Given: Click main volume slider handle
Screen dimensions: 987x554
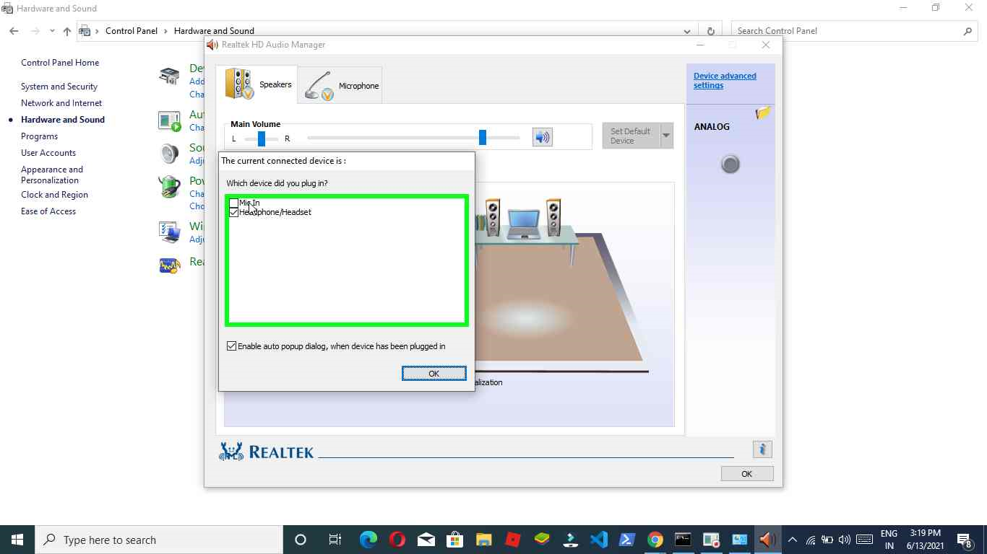Looking at the screenshot, I should (x=483, y=137).
